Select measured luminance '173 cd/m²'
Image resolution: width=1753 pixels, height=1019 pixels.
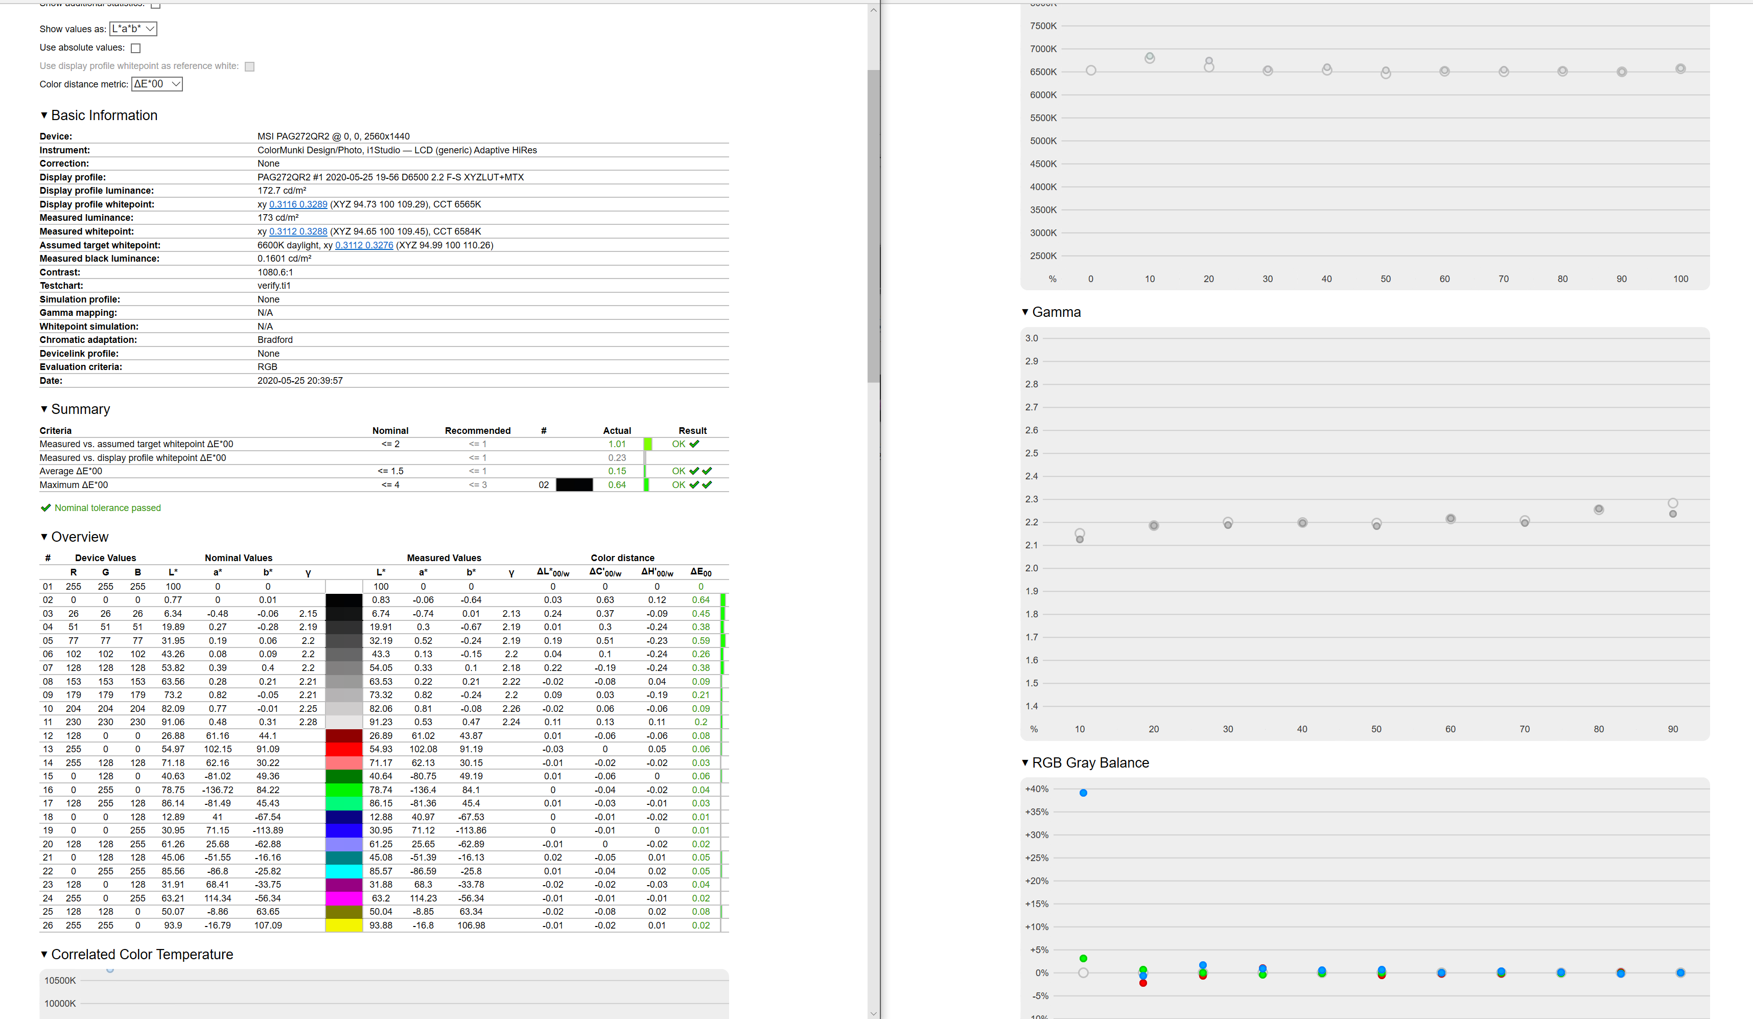click(x=278, y=218)
